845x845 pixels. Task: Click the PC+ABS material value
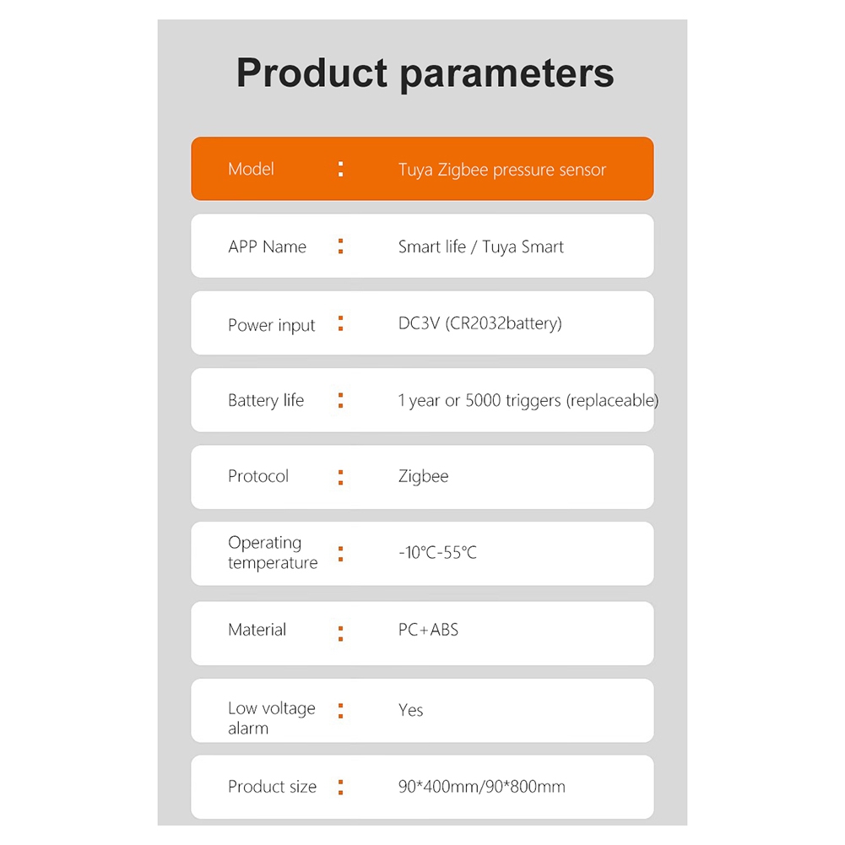[428, 630]
